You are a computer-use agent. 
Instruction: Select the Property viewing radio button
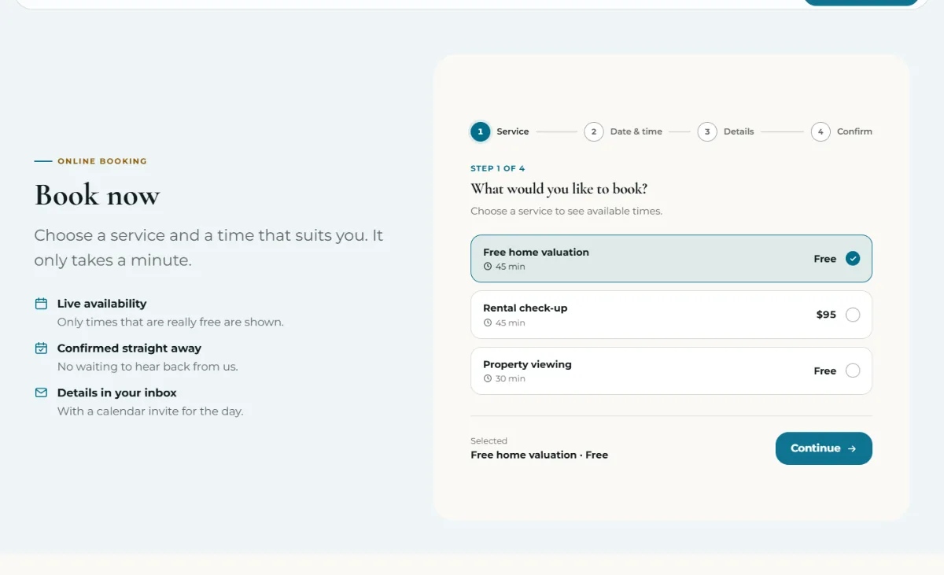853,370
